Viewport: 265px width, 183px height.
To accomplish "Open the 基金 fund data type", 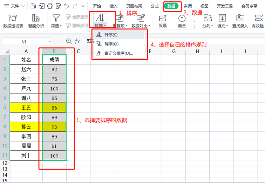I will click(182, 21).
